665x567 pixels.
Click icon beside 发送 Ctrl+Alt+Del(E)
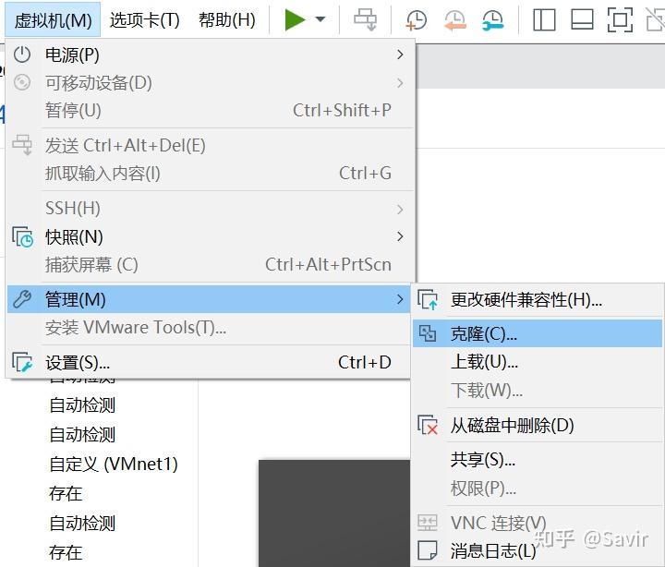22,145
